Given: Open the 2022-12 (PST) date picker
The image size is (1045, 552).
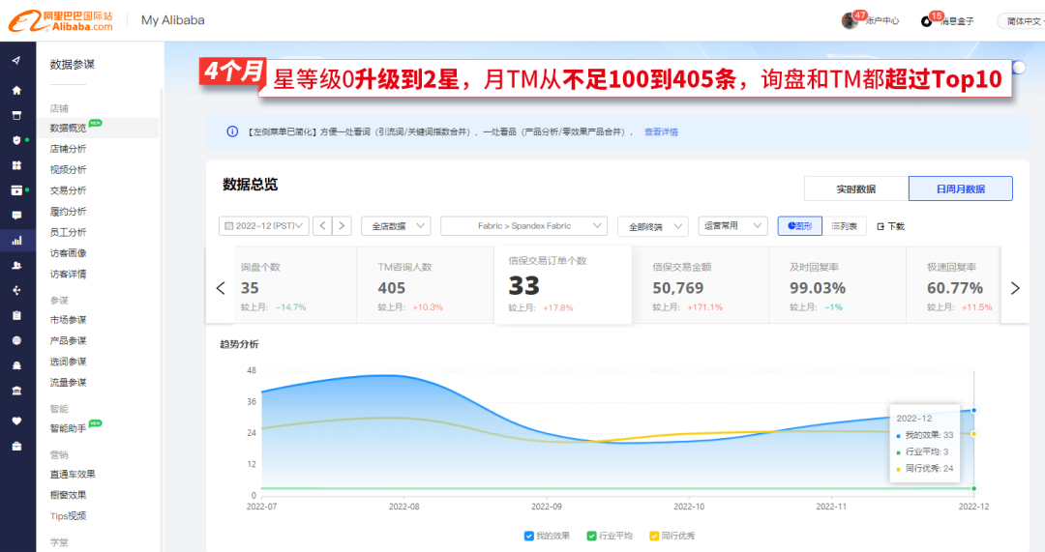Looking at the screenshot, I should point(264,225).
